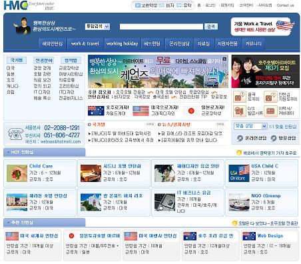Select the 영역별 tab
This screenshot has height=264, width=301.
(71, 60)
